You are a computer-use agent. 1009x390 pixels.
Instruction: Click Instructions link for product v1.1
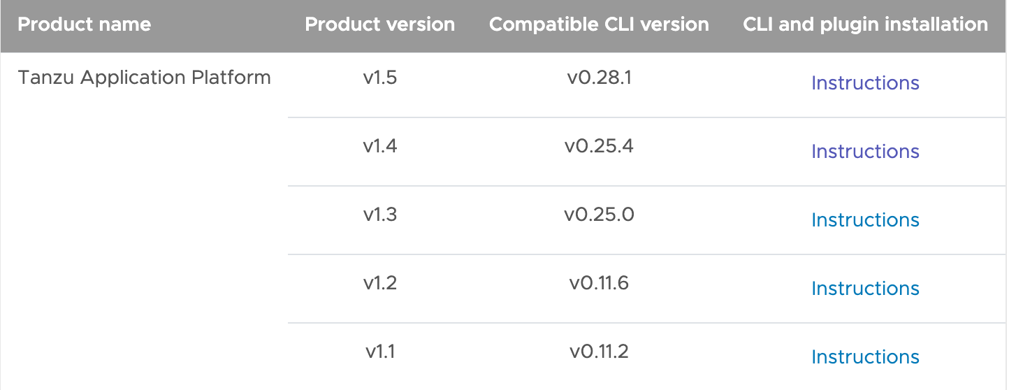[x=865, y=357]
